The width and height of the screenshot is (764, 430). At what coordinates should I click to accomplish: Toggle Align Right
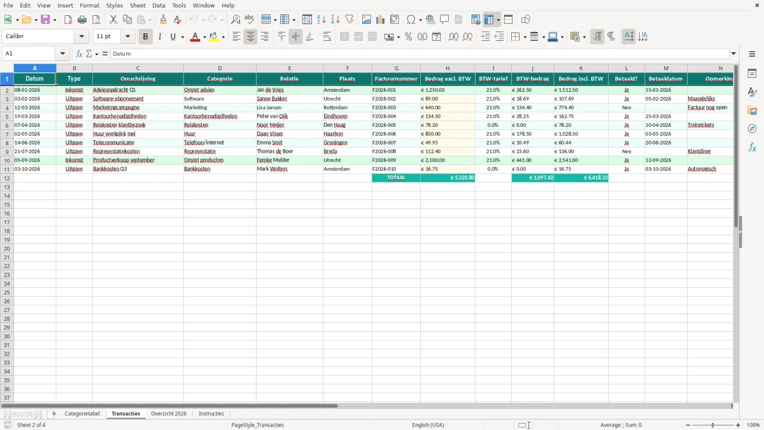(x=264, y=37)
